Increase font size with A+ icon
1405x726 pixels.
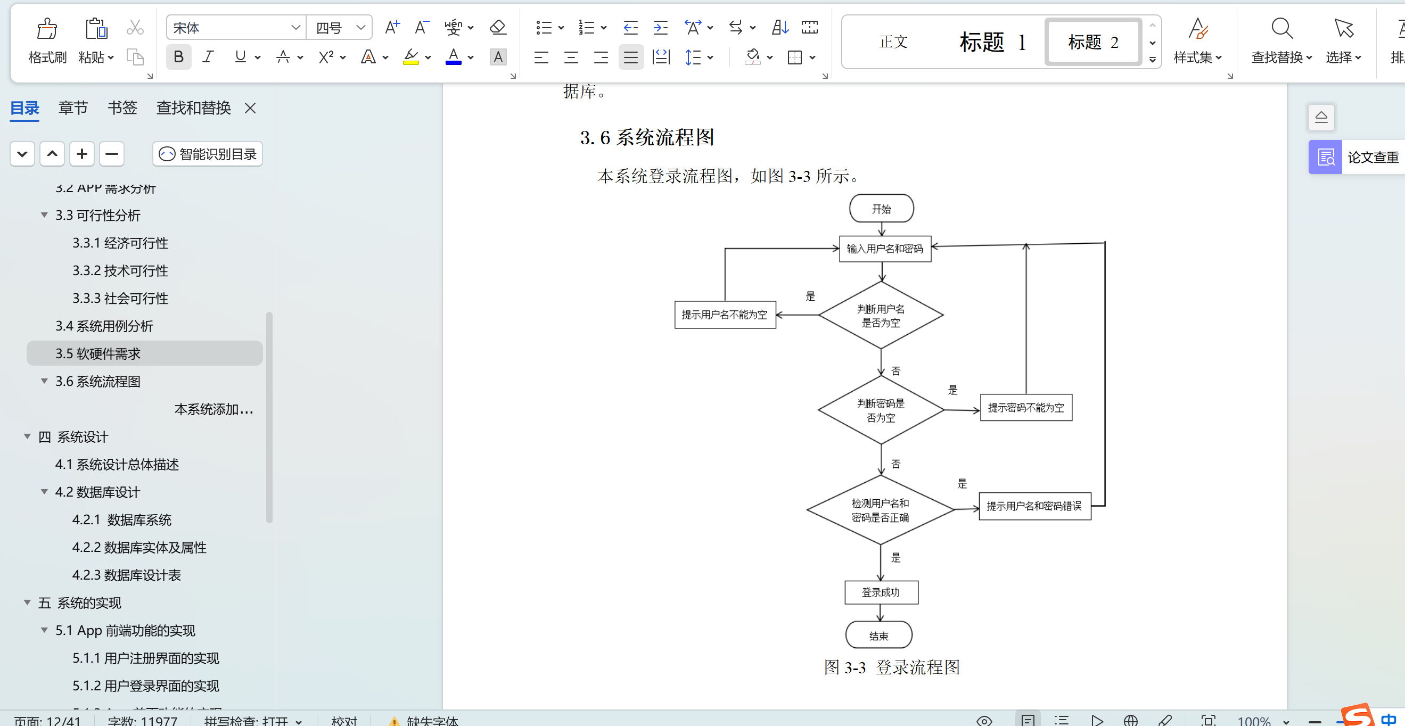392,27
